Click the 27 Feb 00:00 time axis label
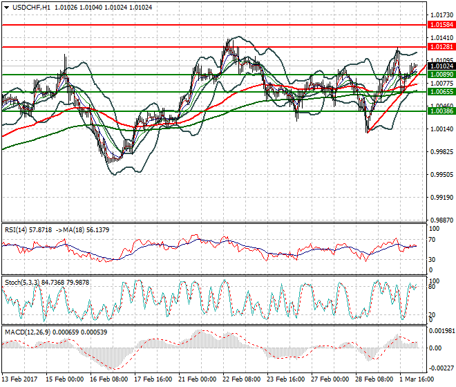The height and width of the screenshot is (387, 456). [330, 379]
